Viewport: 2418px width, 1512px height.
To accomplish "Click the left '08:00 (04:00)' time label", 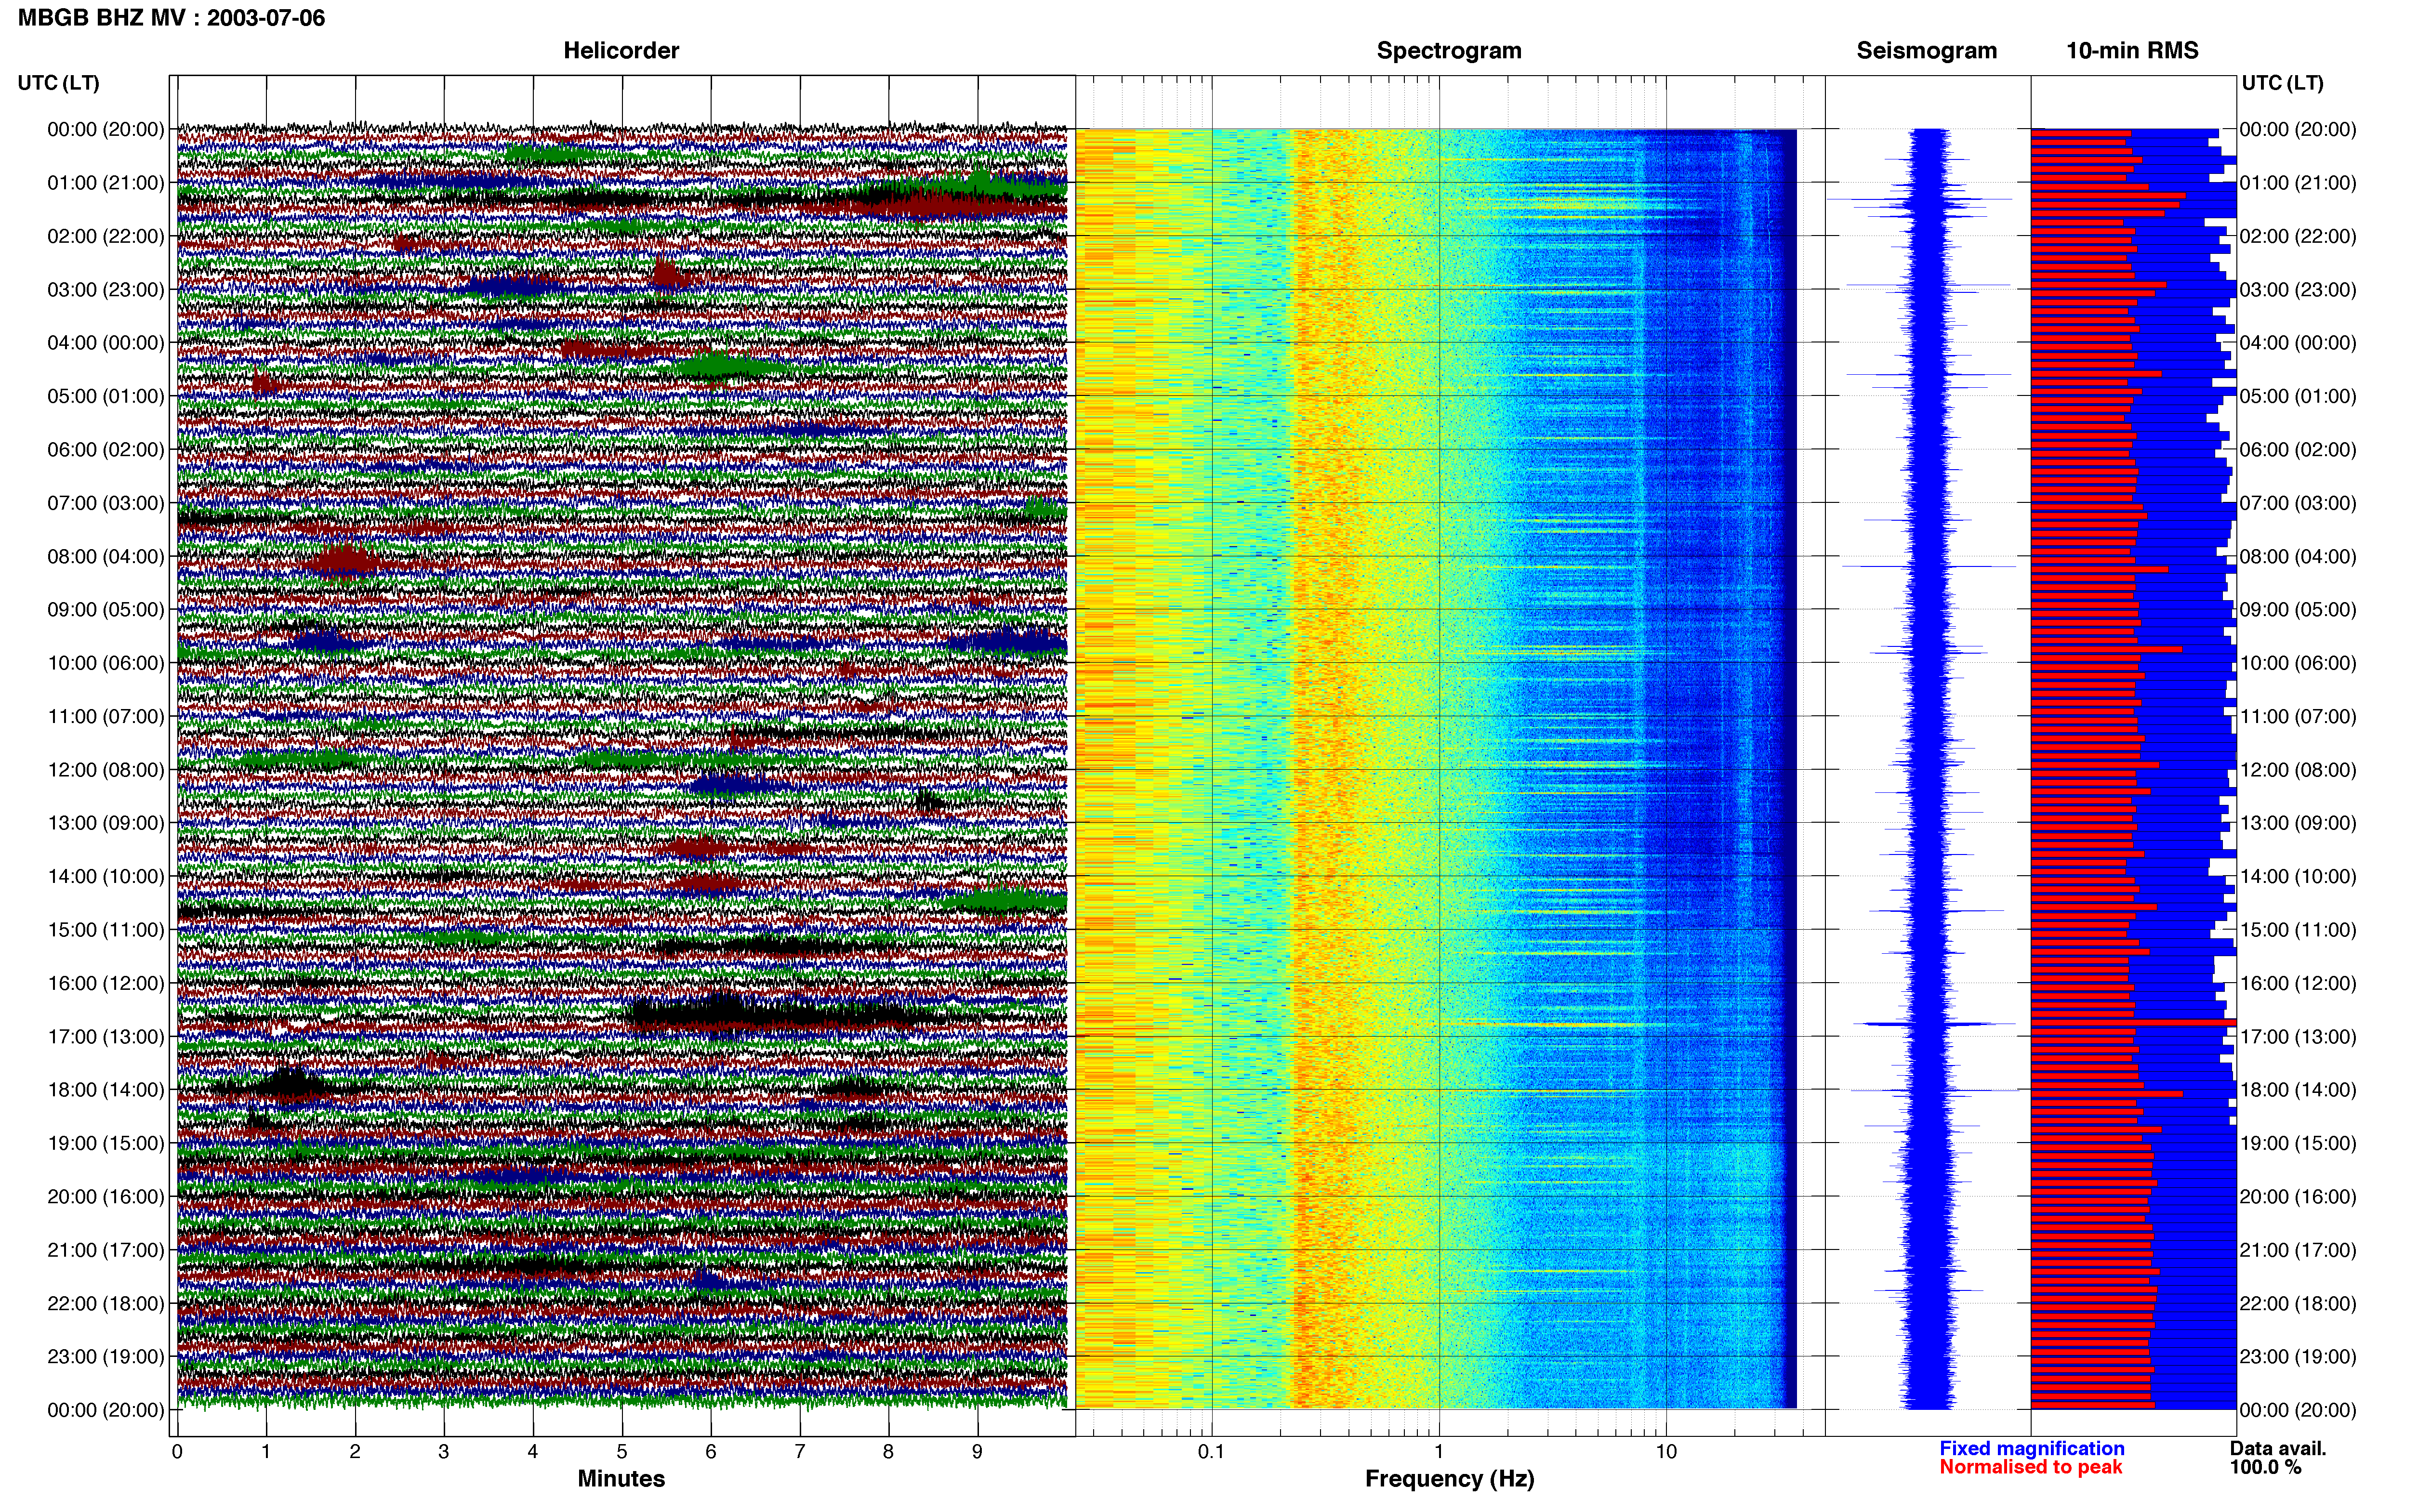I will click(106, 556).
